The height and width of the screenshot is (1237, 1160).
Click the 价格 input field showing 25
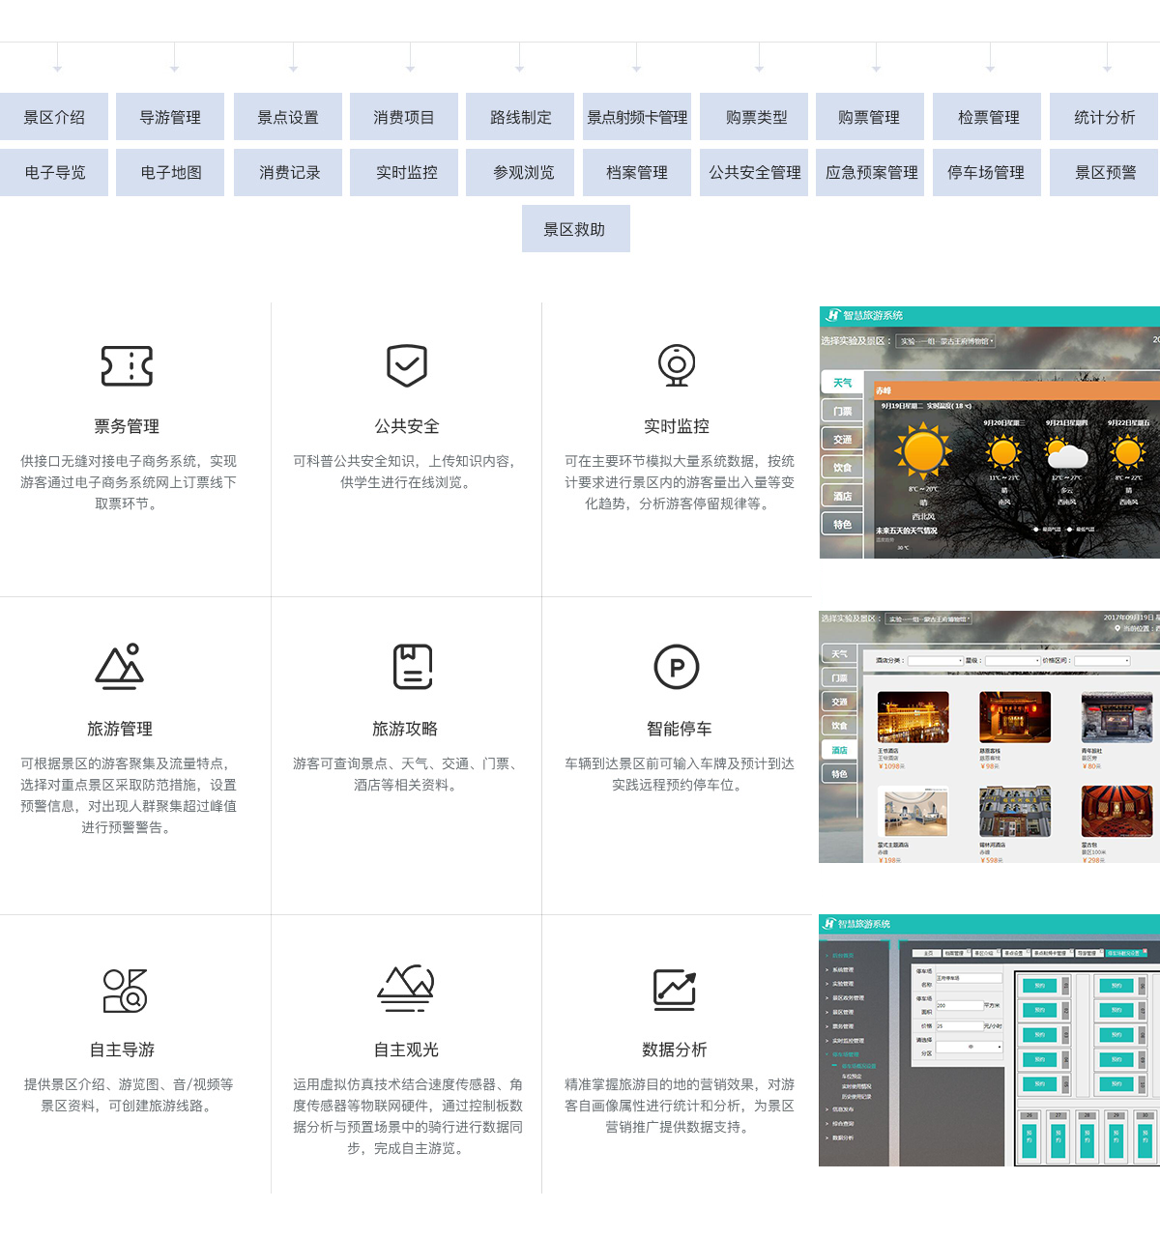click(960, 1026)
